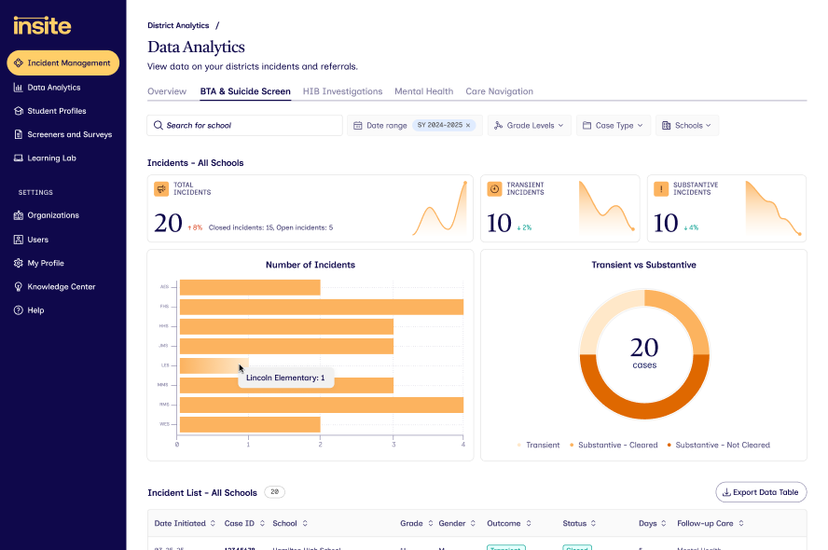Open Screeners and Surveys page
Image resolution: width=828 pixels, height=550 pixels.
click(62, 134)
